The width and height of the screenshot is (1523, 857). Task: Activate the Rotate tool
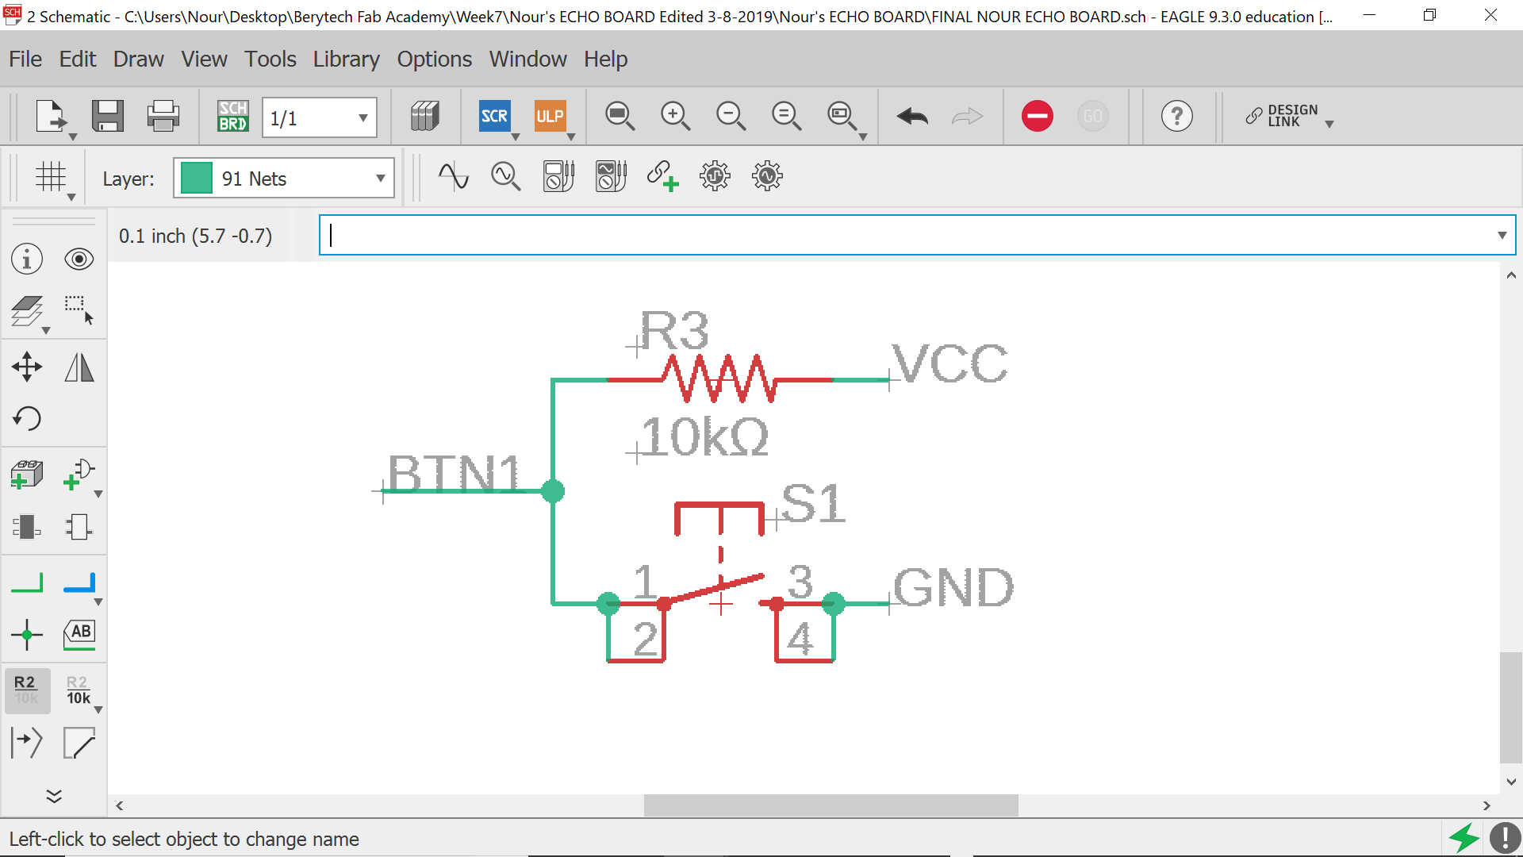(x=27, y=418)
